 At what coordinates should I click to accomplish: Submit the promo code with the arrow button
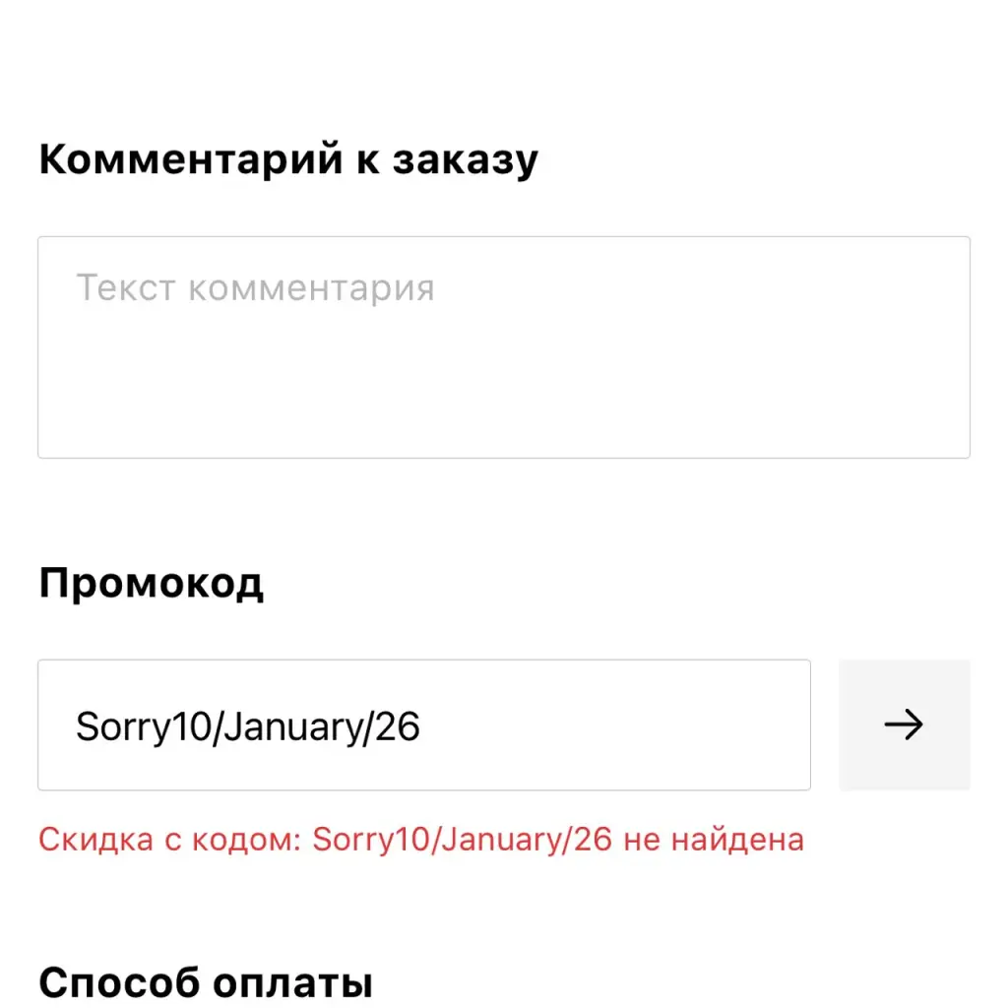click(904, 725)
